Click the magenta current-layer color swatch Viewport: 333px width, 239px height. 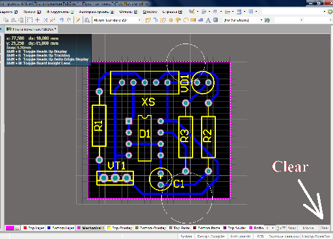[10, 228]
